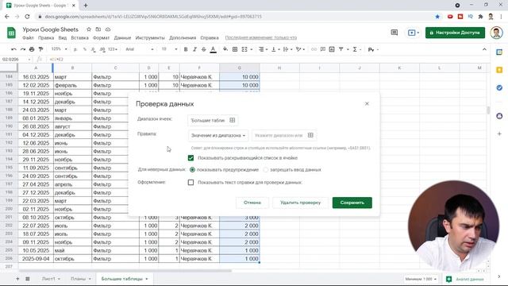Click the Анализ данных explore button
The height and width of the screenshot is (286, 508).
(465, 279)
